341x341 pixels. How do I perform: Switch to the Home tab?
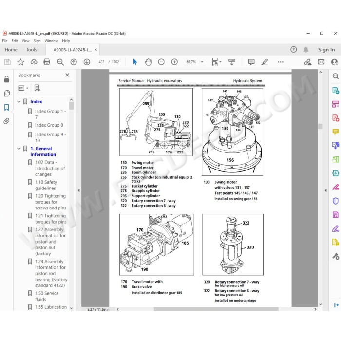(x=11, y=50)
